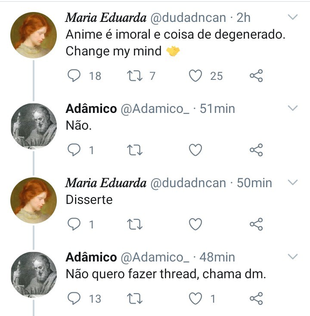Share the "Disserte" tweet
Image resolution: width=310 pixels, height=316 pixels.
click(256, 224)
